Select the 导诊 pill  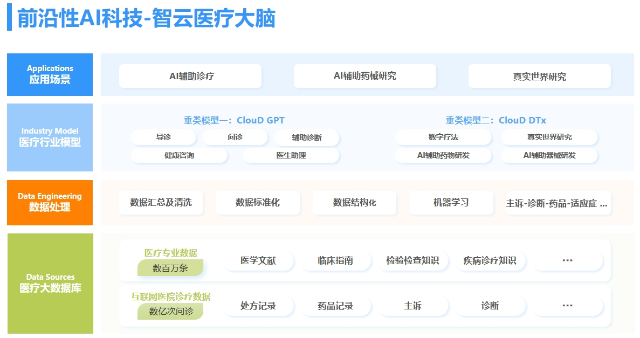click(163, 137)
